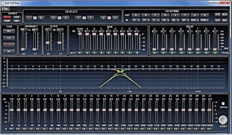Click the HP frequency value field

(23, 30)
